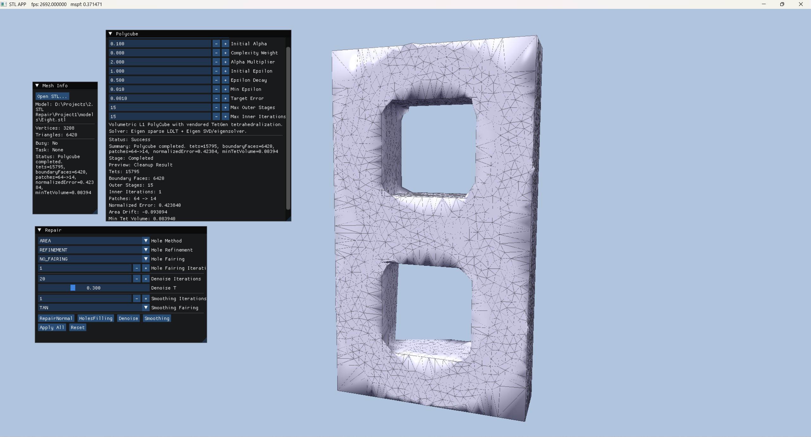
Task: Click the Initial Alpha value field
Action: point(160,44)
